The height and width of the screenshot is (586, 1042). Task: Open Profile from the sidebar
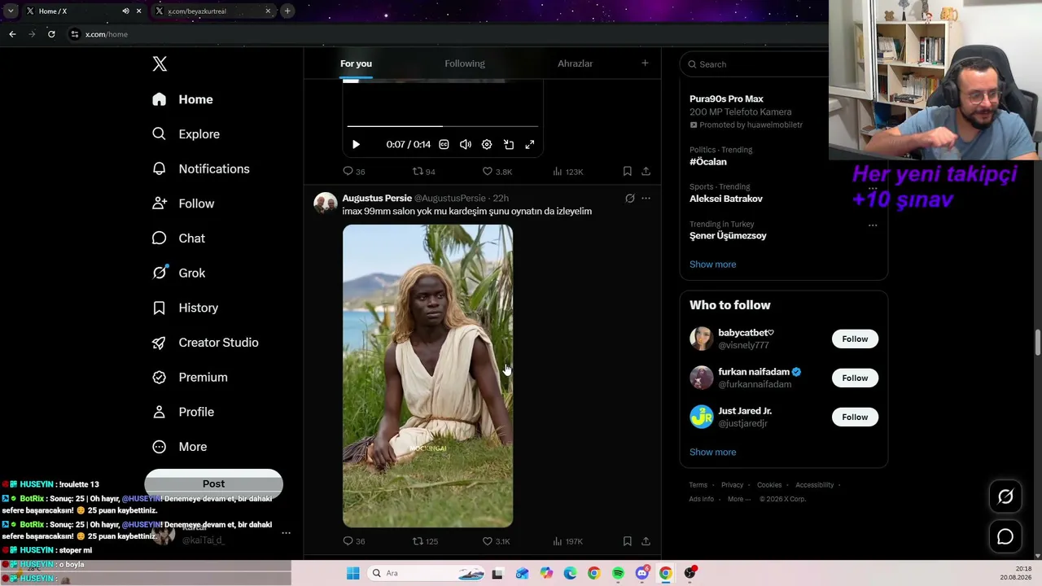183,413
